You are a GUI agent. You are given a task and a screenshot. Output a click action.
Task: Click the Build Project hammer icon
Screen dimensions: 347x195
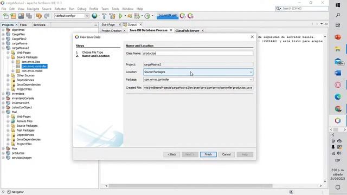pyautogui.click(x=104, y=16)
